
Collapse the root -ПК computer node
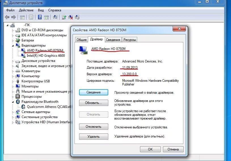click(x=7, y=25)
